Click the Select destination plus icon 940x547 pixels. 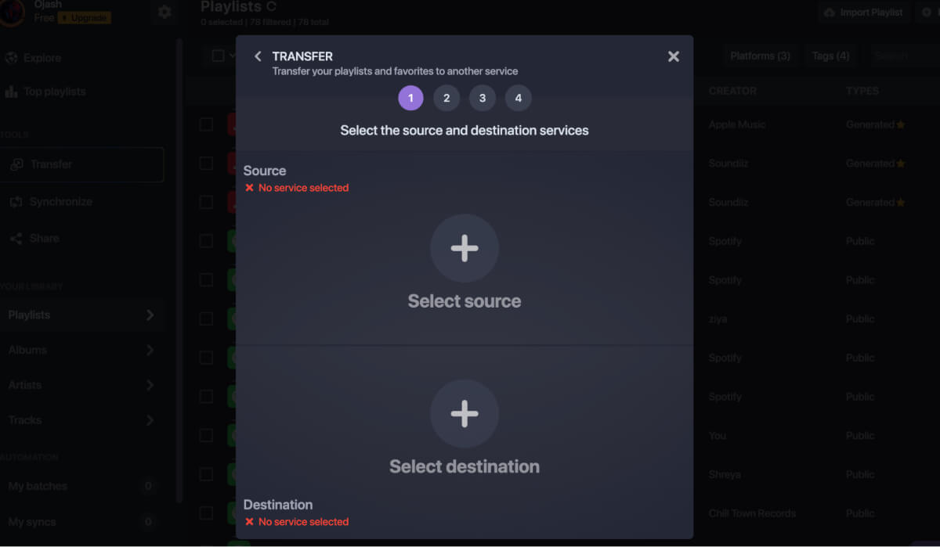[465, 414]
